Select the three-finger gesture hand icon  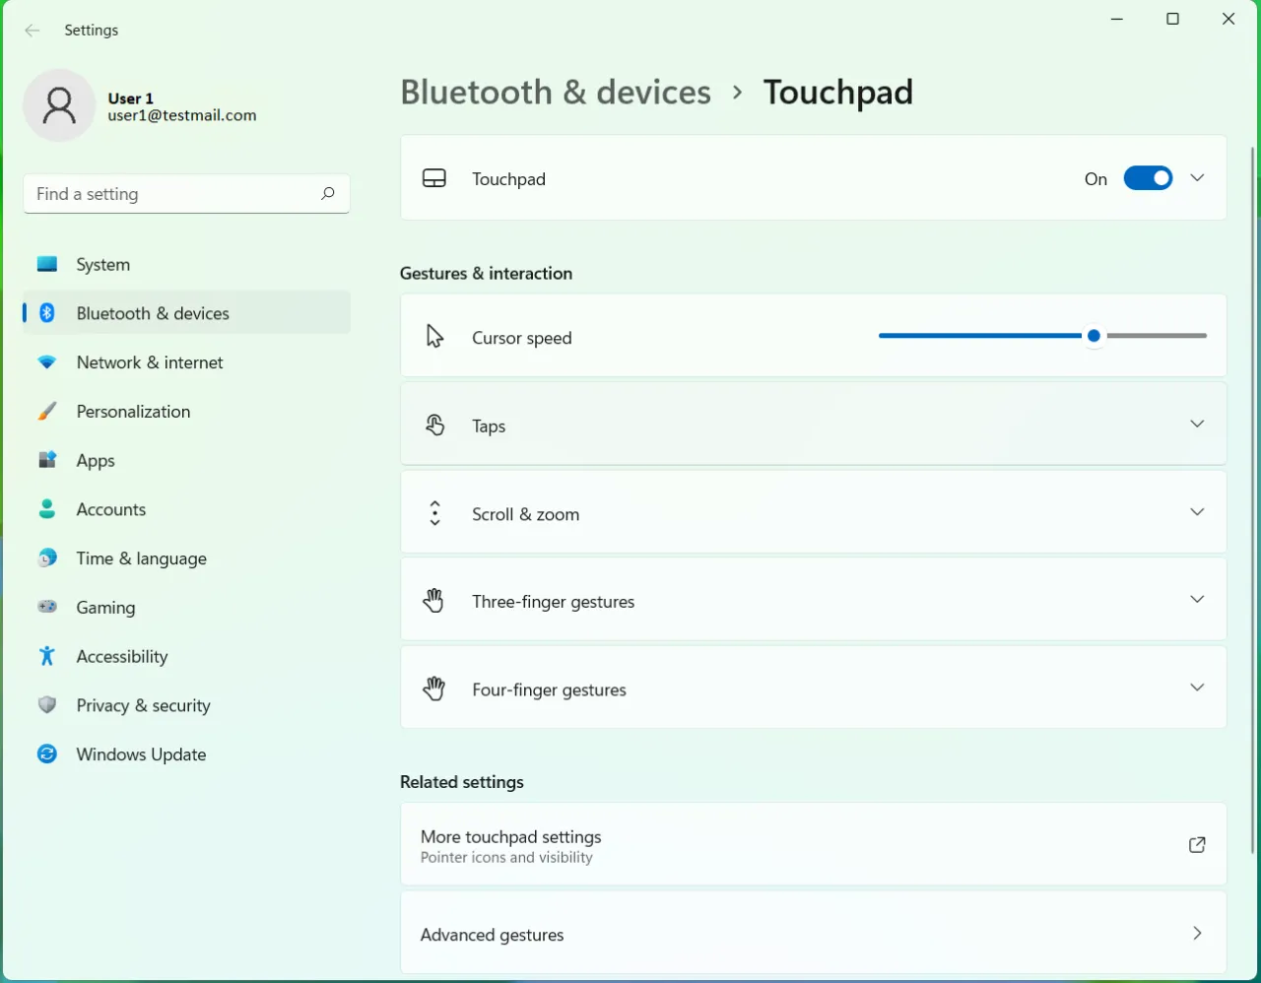(434, 600)
